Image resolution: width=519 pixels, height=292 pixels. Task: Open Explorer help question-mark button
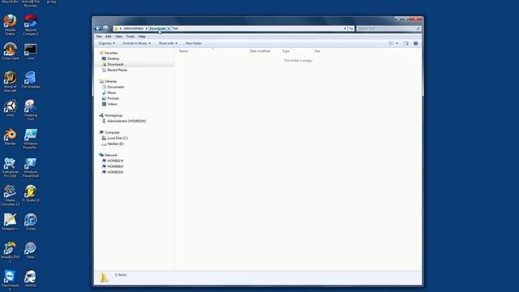416,43
